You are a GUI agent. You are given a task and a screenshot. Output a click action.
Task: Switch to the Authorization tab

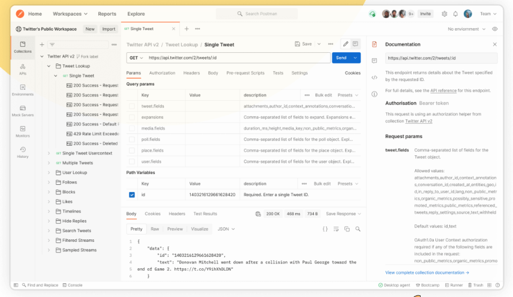click(x=162, y=73)
